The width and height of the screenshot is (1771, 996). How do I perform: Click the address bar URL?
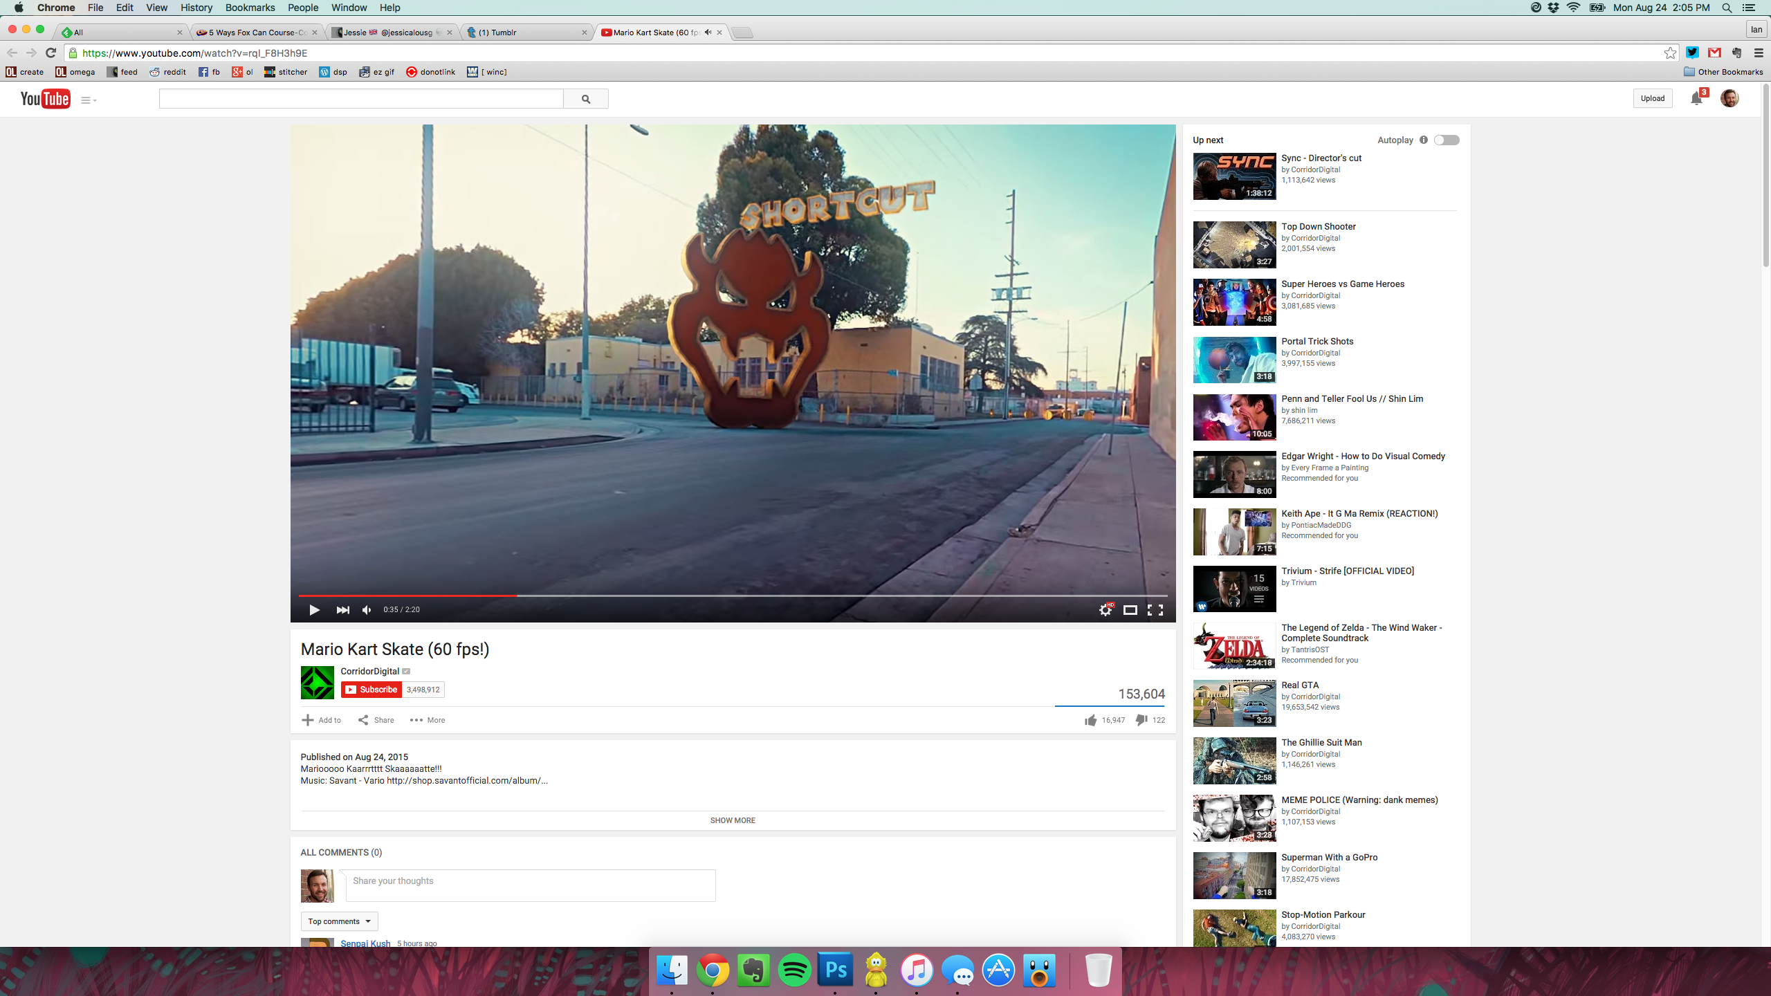(195, 53)
